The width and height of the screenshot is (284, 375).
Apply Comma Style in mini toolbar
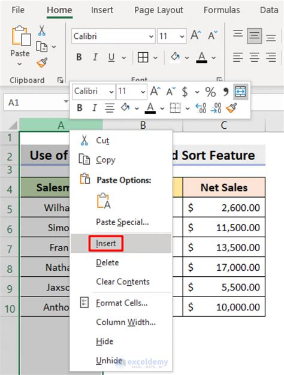coord(226,92)
